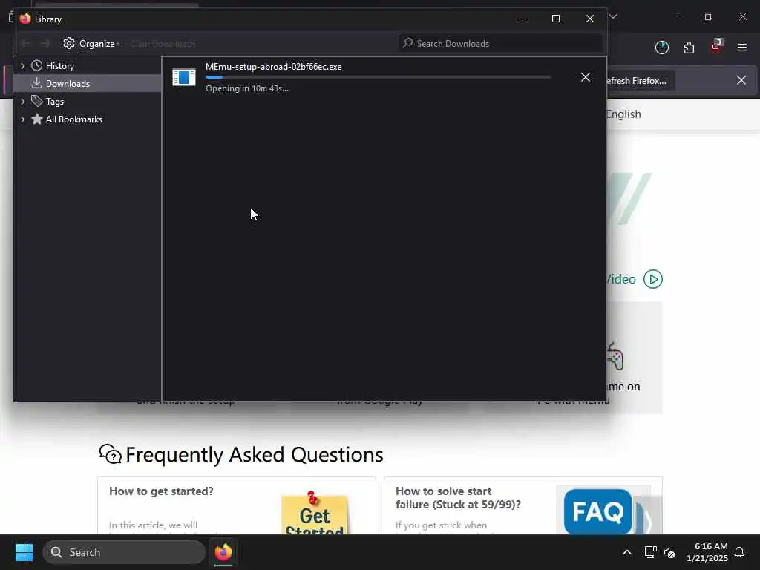The height and width of the screenshot is (570, 760).
Task: Click the Get Started sticky note thumbnail
Action: pyautogui.click(x=314, y=513)
